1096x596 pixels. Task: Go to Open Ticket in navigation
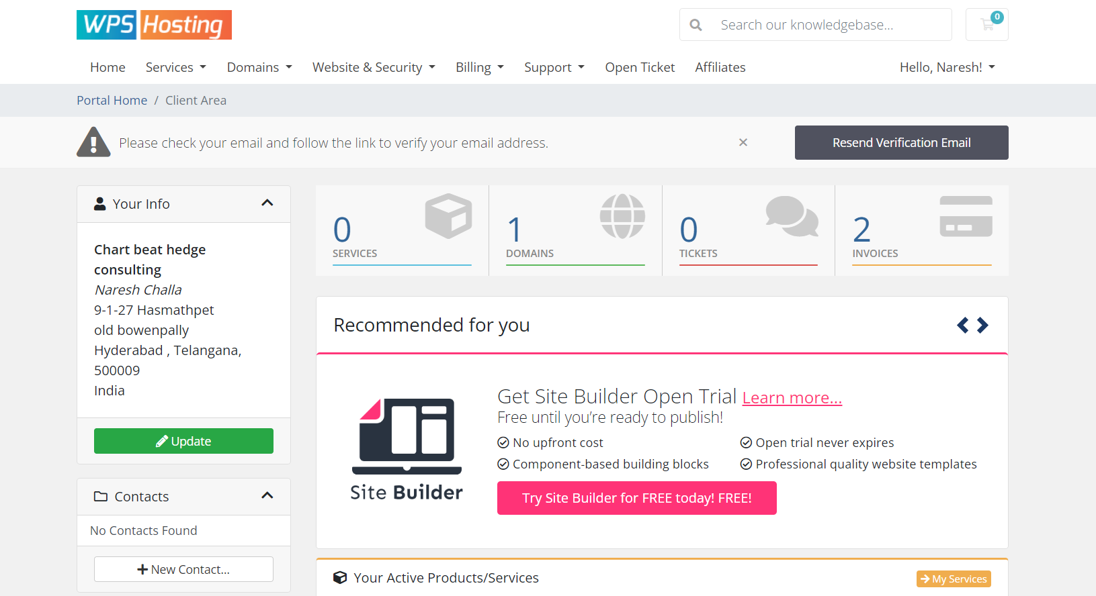[x=640, y=67]
